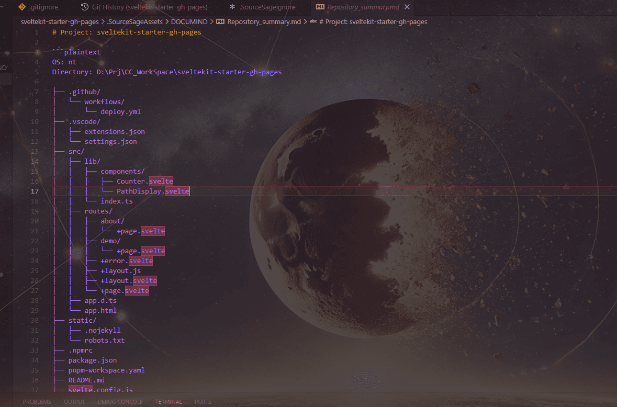Image resolution: width=617 pixels, height=407 pixels.
Task: Place cursor on deploy.yml text
Action: pos(120,111)
